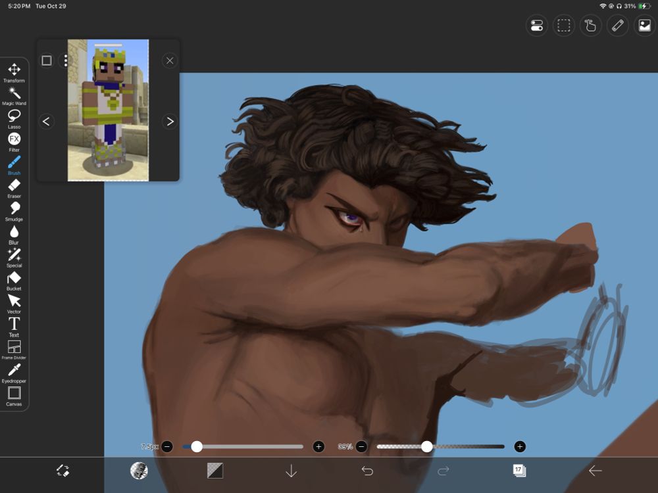The image size is (658, 493).
Task: Open the brush properties thumbnail
Action: point(139,471)
